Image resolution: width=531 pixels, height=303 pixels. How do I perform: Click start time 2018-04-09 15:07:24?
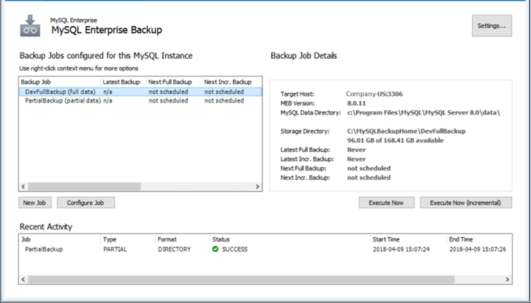point(401,249)
